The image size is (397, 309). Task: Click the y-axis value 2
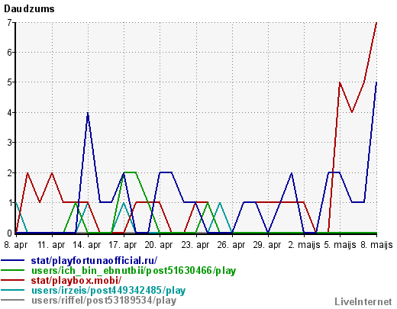pos(10,173)
